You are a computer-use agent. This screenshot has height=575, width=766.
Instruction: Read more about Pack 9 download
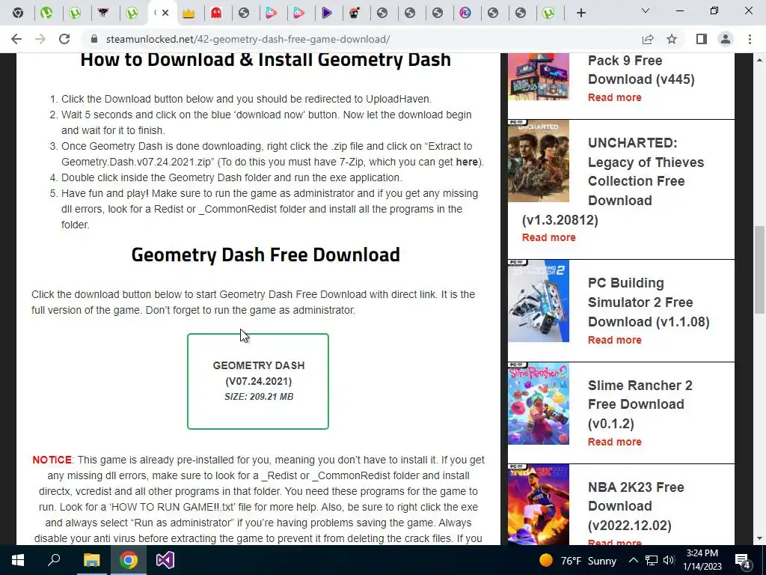pos(615,97)
